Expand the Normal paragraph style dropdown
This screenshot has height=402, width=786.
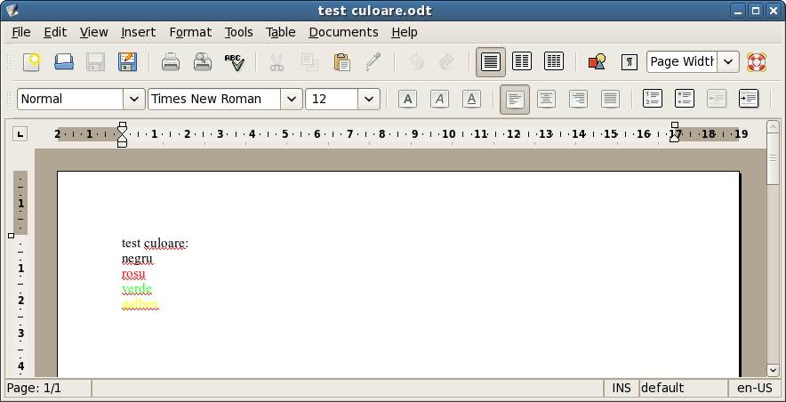(x=134, y=99)
